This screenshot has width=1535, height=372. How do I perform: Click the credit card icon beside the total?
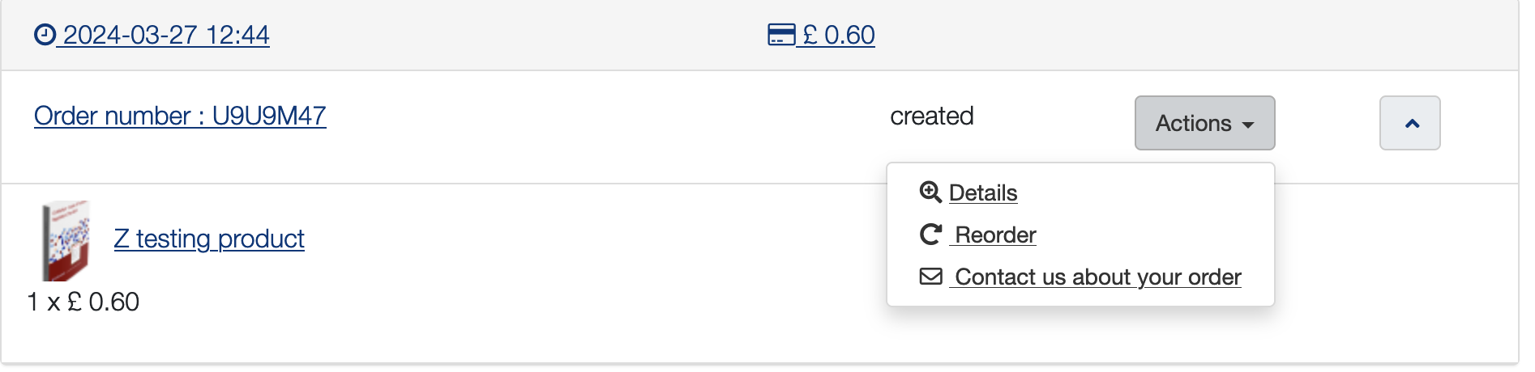coord(781,35)
